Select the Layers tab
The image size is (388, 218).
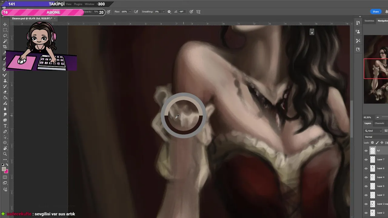[x=368, y=123]
